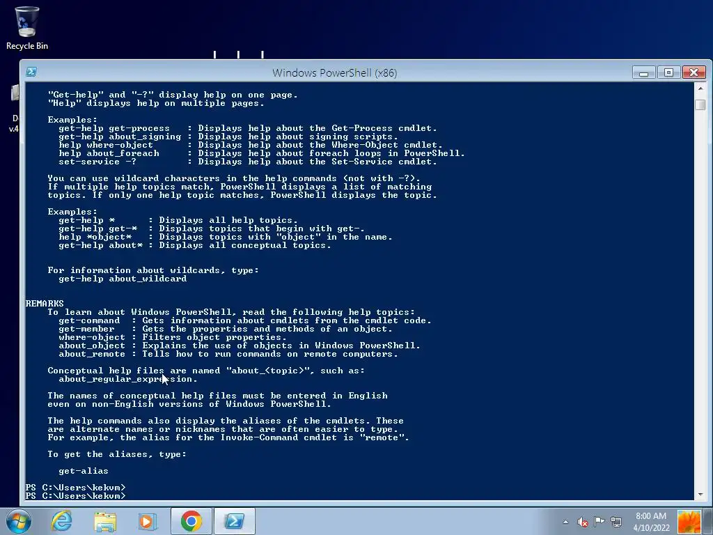Click the muted volume tray icon
713x535 pixels.
pos(583,522)
